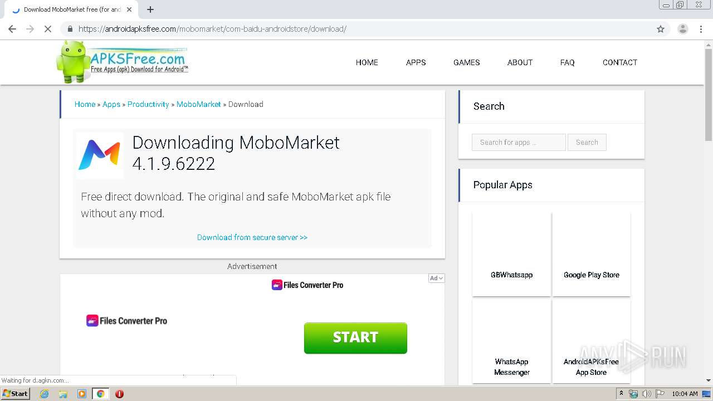The image size is (713, 401).
Task: Open the Chrome three-dot menu
Action: click(701, 29)
